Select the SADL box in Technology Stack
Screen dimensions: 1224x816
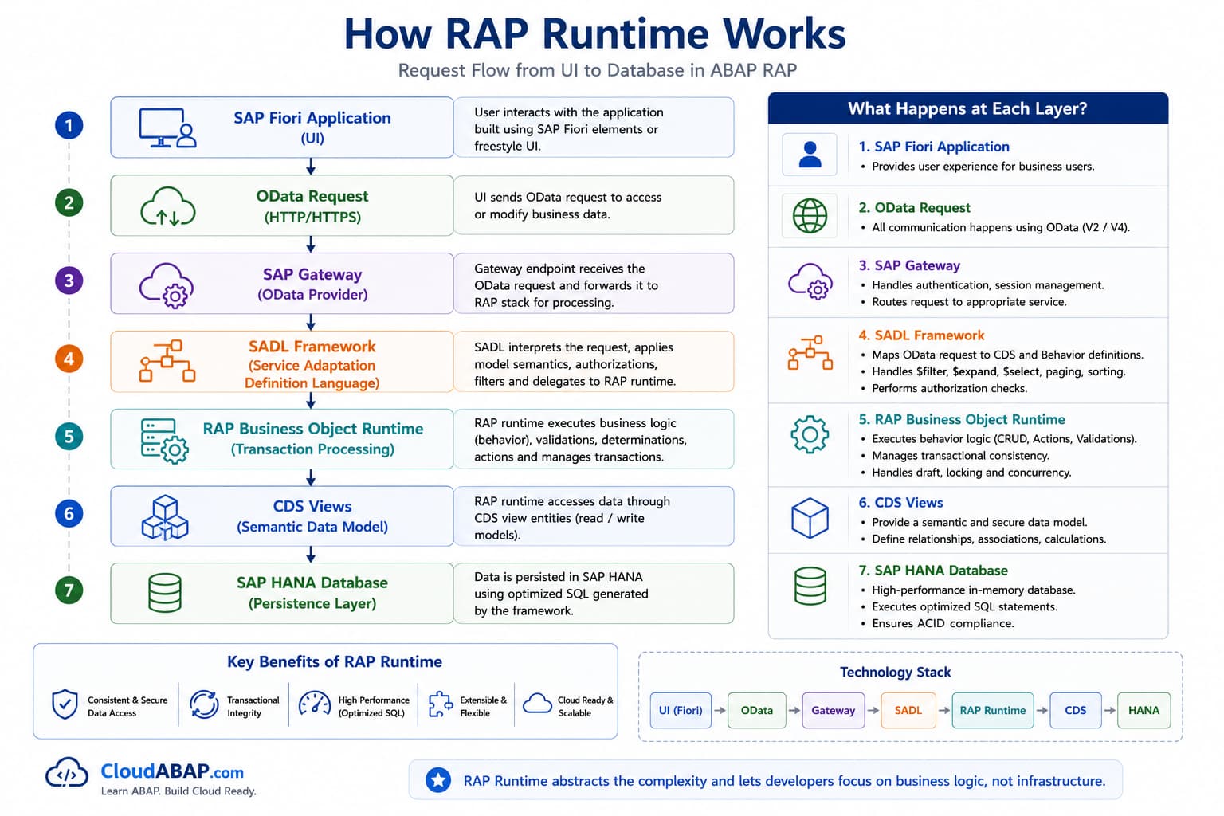(x=908, y=711)
